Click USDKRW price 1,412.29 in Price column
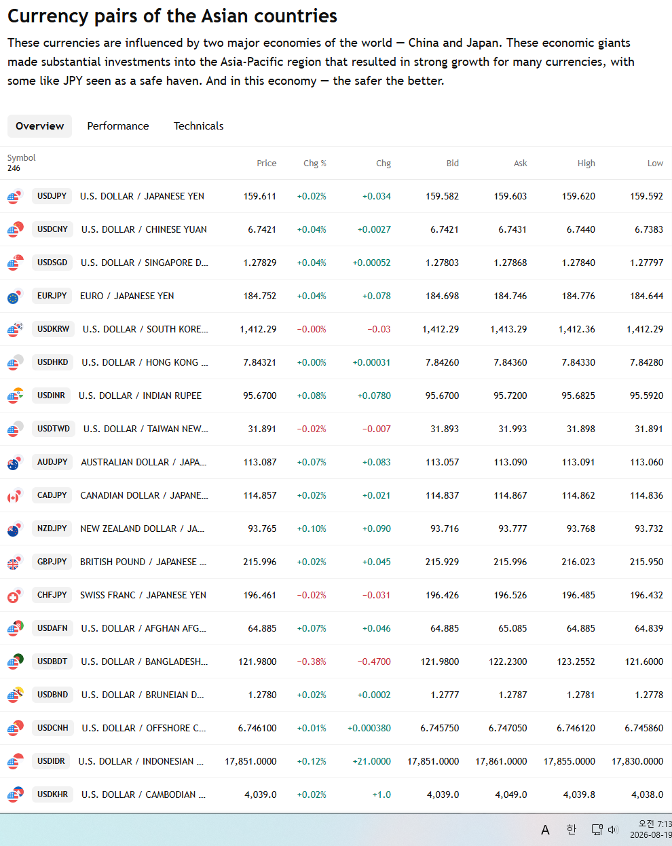Image resolution: width=672 pixels, height=846 pixels. tap(258, 330)
